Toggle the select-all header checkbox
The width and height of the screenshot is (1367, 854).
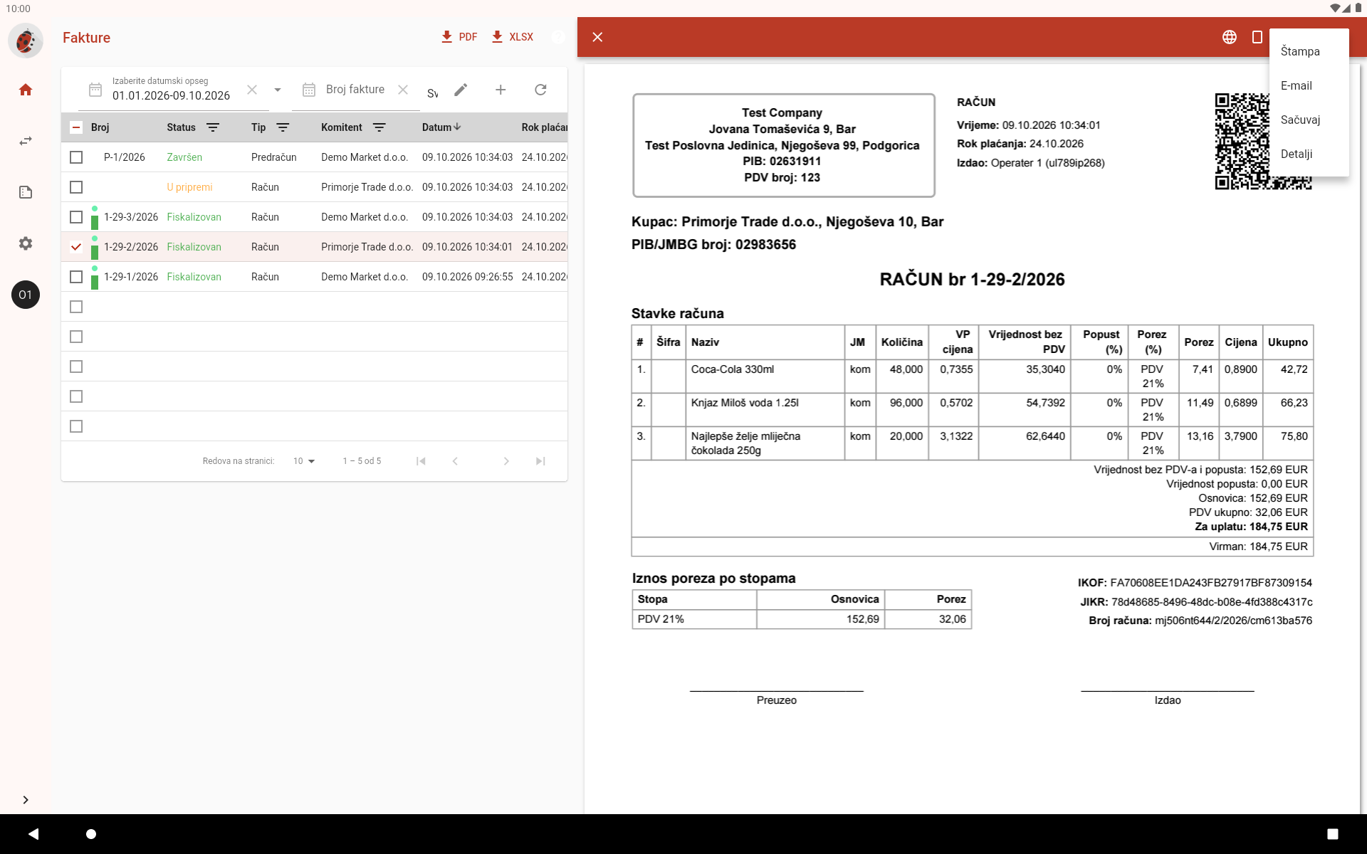pyautogui.click(x=76, y=127)
